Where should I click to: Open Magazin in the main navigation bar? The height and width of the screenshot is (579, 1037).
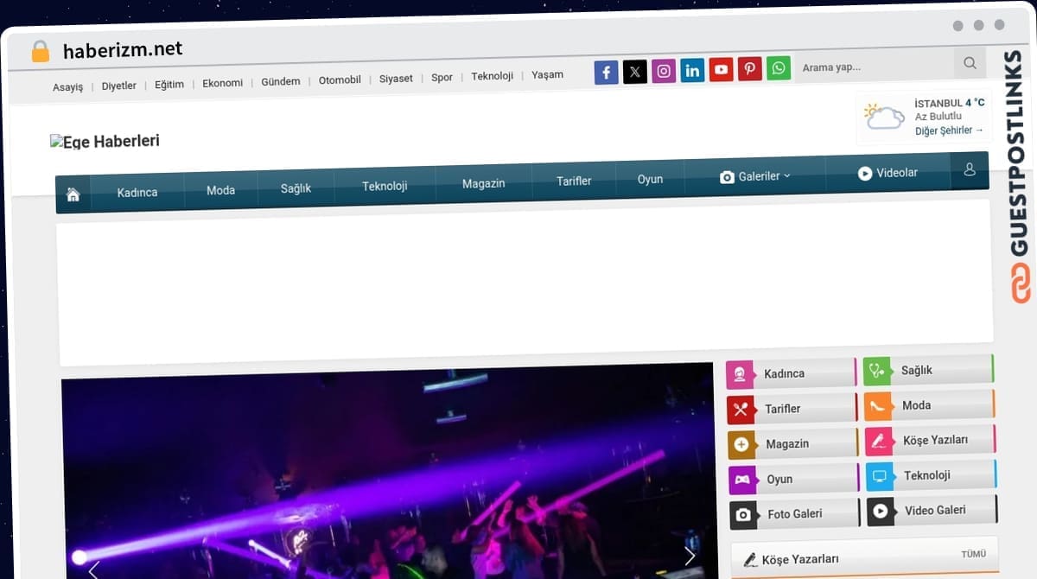[x=483, y=183]
